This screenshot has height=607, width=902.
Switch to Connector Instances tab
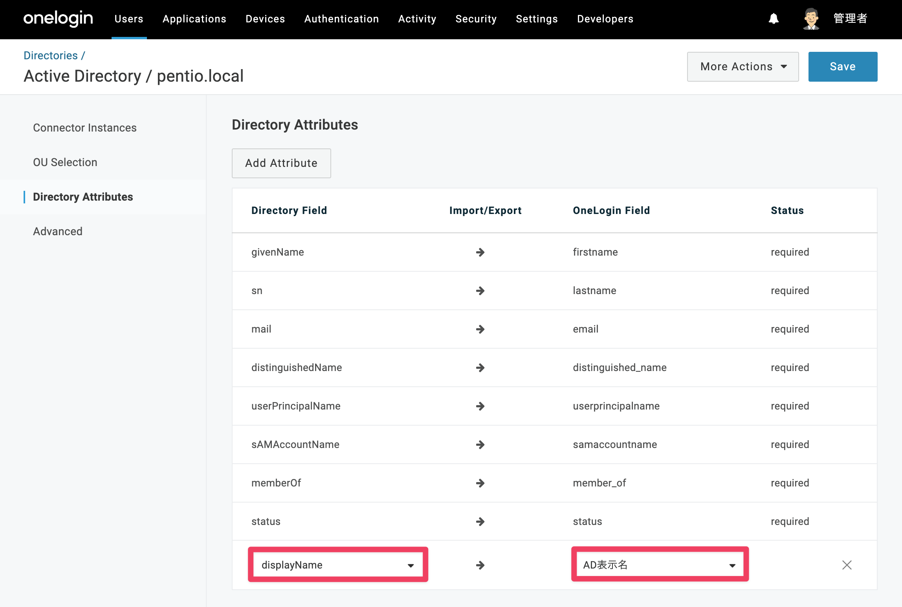tap(85, 128)
